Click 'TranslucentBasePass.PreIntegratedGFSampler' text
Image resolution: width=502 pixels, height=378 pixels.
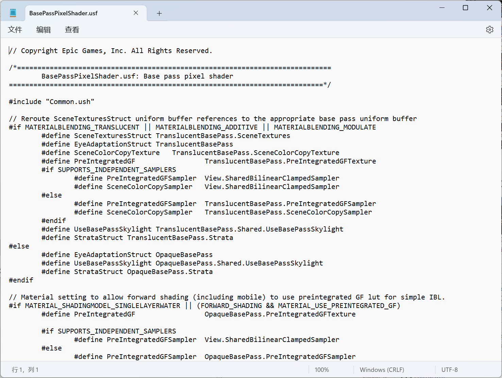[290, 204]
